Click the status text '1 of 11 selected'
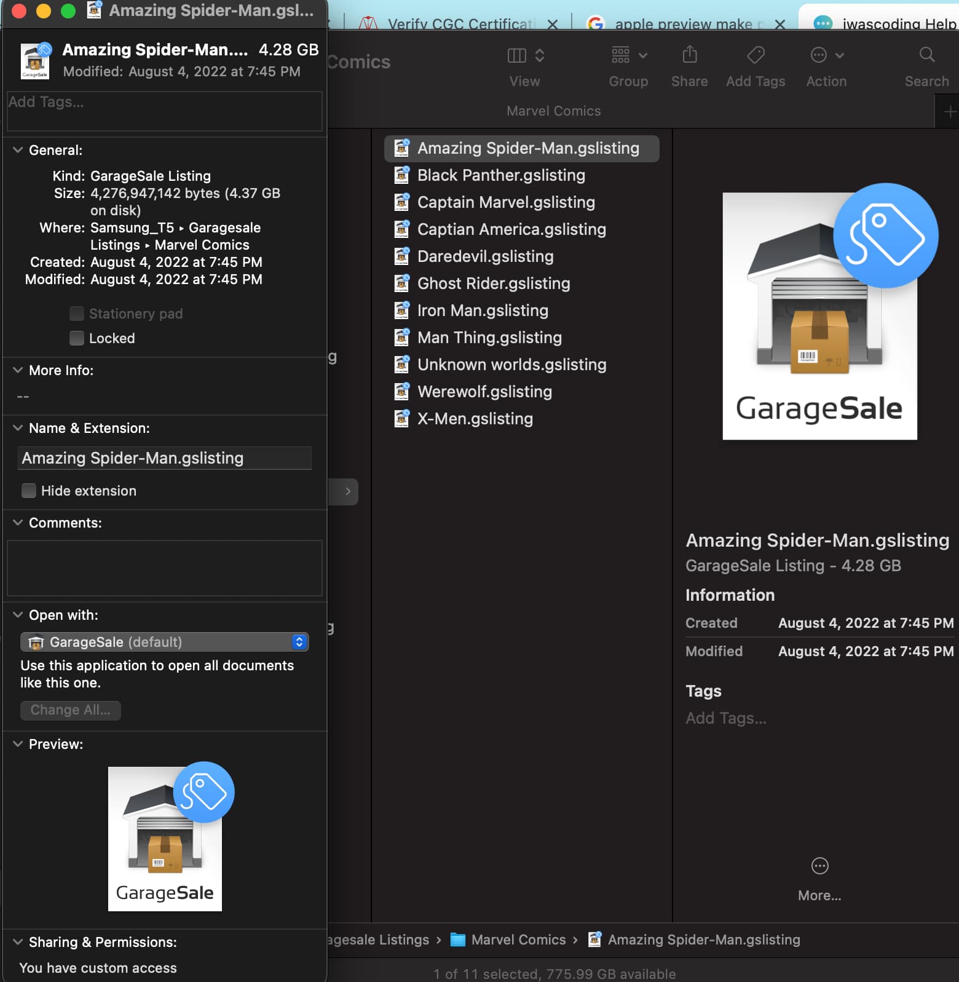The image size is (959, 982). pos(484,974)
